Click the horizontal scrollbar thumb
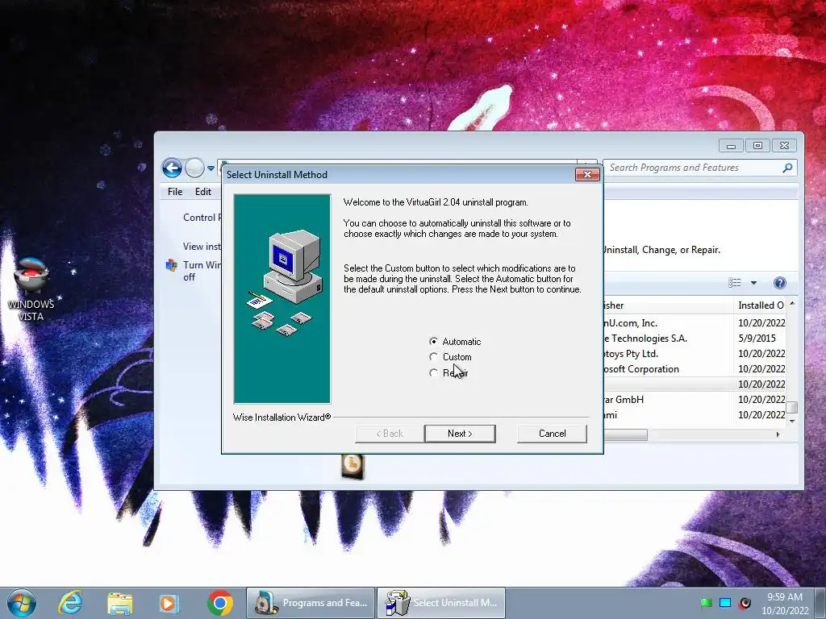The width and height of the screenshot is (826, 619). [626, 434]
